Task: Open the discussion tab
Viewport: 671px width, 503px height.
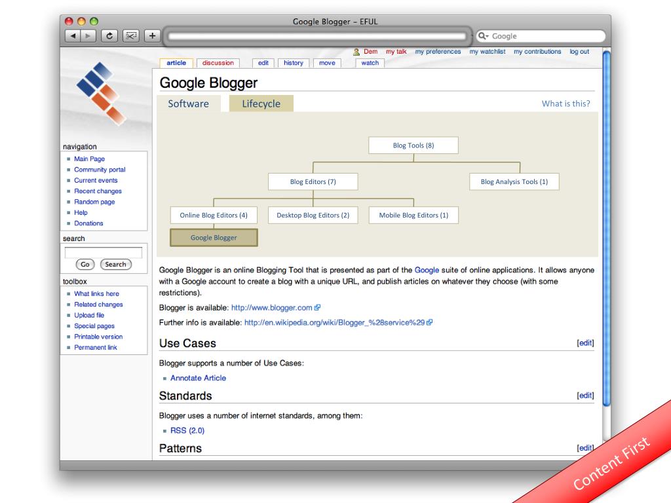Action: pyautogui.click(x=218, y=63)
